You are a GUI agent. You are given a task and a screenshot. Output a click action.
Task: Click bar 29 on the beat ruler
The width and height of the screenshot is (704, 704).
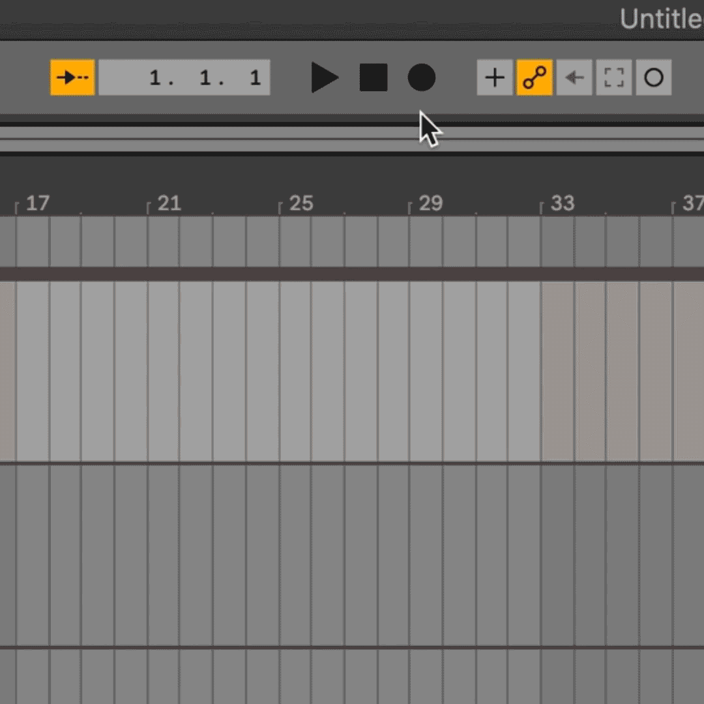[430, 204]
